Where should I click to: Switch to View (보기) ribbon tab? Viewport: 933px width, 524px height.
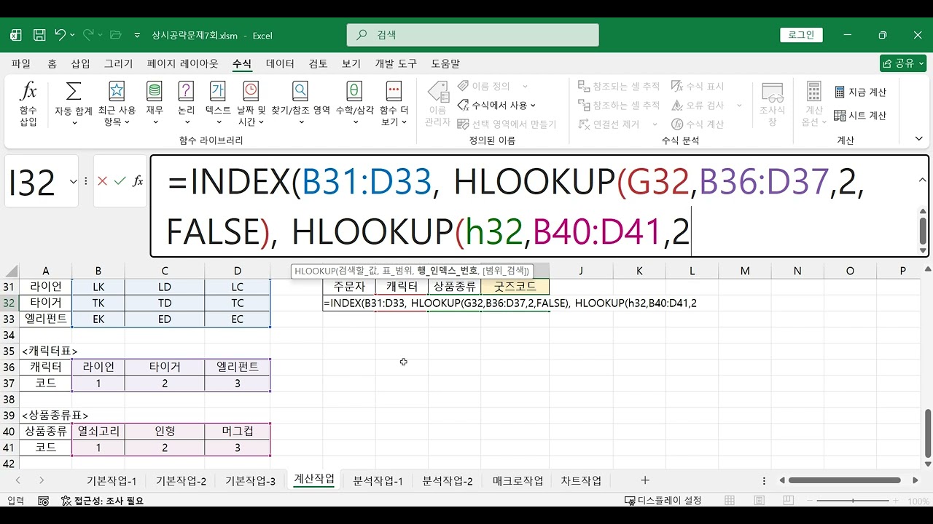[x=351, y=63]
